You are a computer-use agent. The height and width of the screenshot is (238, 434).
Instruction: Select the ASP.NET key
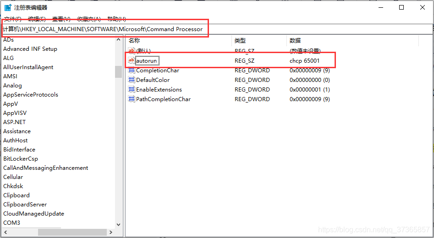click(14, 122)
